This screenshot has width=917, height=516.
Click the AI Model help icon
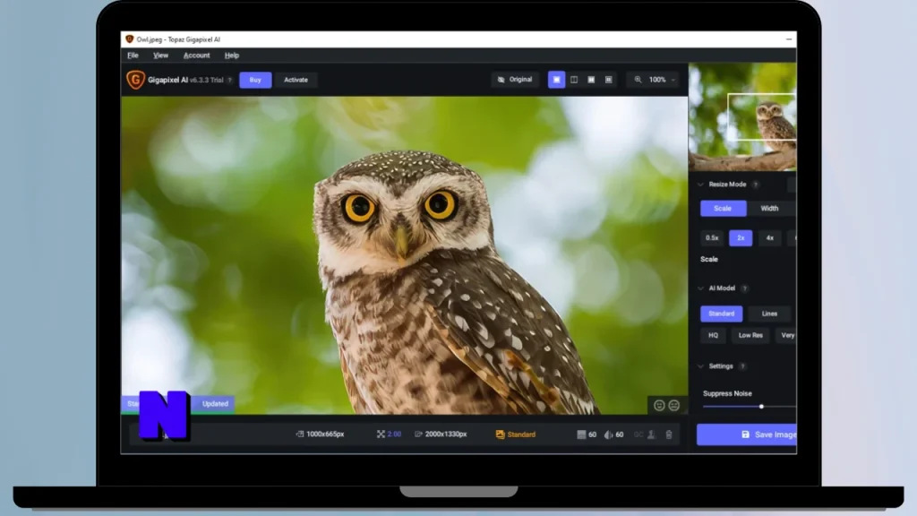click(x=744, y=288)
